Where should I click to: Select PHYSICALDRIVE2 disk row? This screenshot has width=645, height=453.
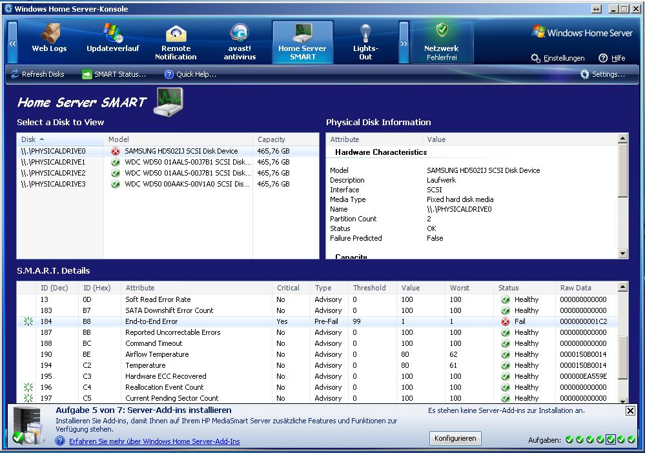click(168, 173)
